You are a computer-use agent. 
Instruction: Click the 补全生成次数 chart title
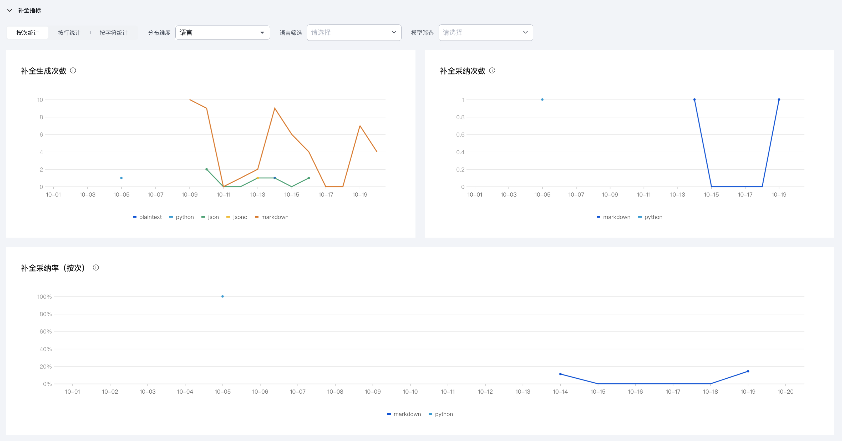tap(44, 71)
